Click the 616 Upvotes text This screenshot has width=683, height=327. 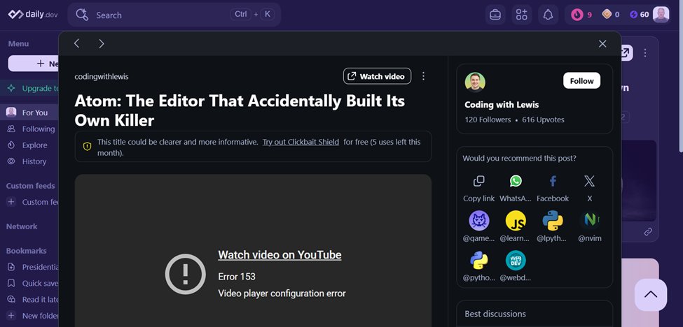click(543, 120)
